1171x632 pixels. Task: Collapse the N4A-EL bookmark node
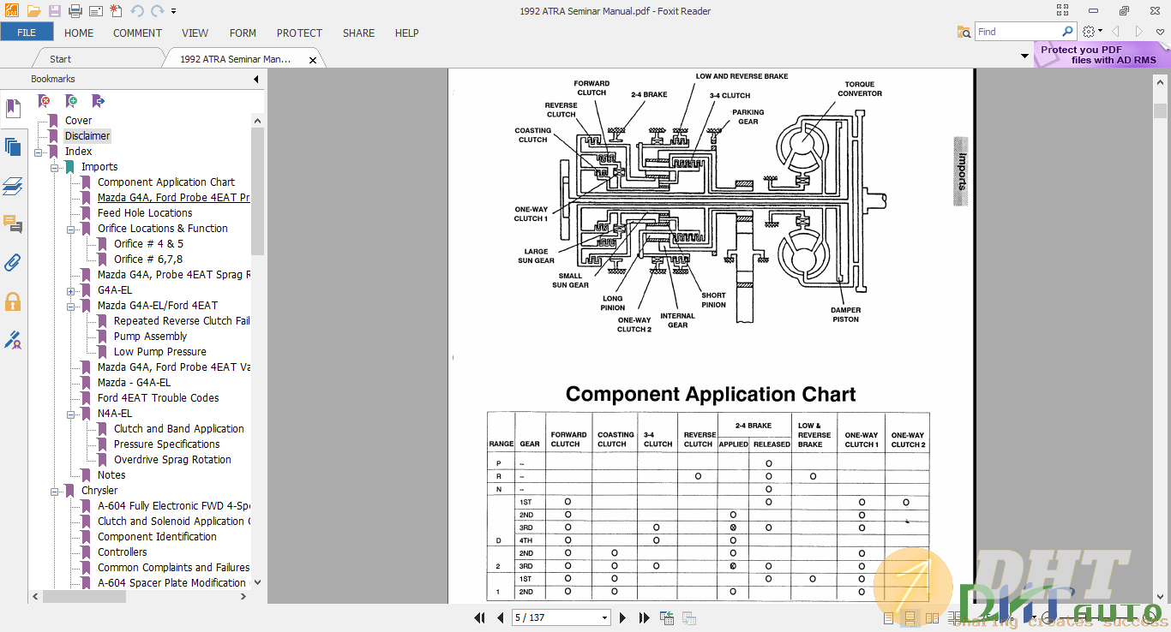point(71,414)
